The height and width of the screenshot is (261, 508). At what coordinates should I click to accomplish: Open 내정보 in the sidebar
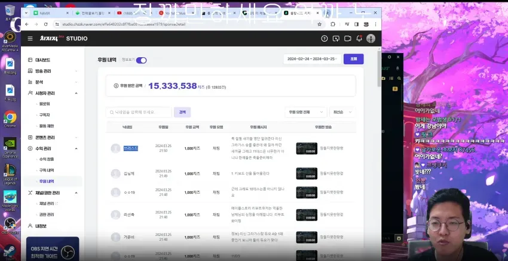[x=41, y=226]
